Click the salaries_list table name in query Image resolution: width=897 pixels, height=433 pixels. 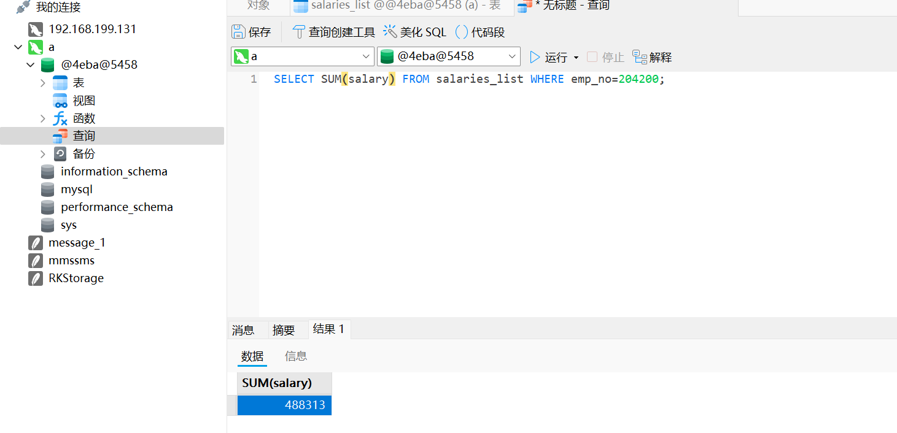pos(480,79)
